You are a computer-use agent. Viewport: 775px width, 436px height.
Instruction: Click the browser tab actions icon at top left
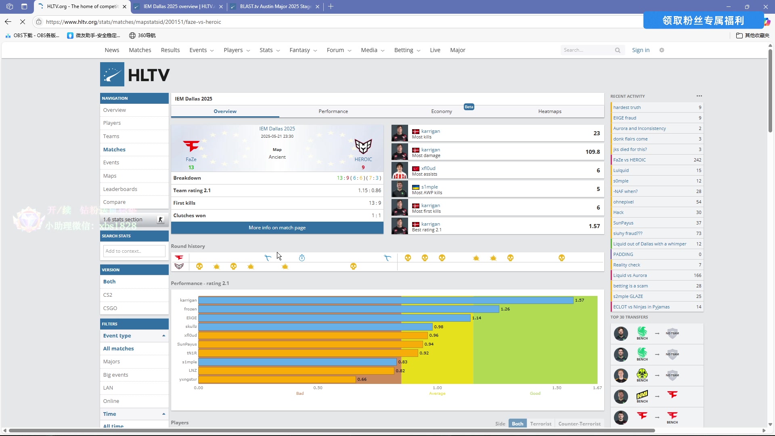coord(24,6)
